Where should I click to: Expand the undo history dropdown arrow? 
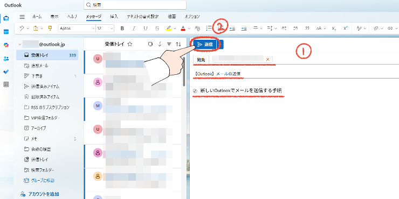pyautogui.click(x=27, y=29)
